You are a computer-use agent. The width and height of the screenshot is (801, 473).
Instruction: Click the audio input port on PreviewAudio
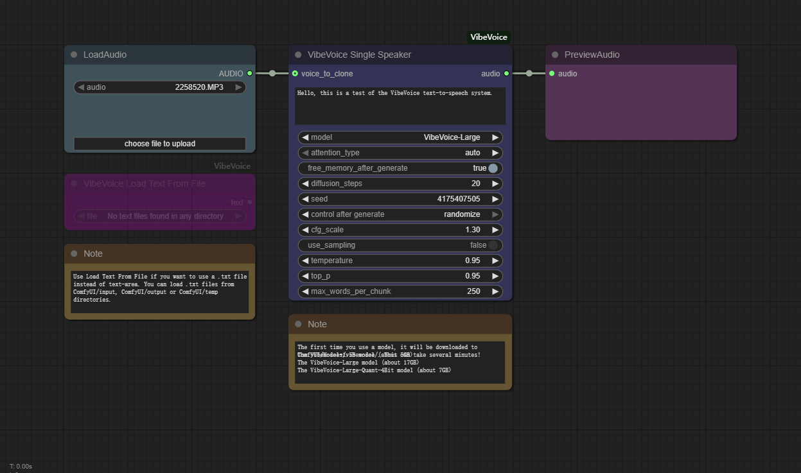click(x=552, y=73)
